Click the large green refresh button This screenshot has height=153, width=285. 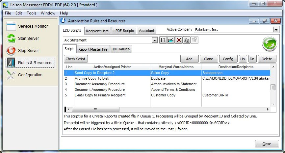pyautogui.click(x=270, y=44)
